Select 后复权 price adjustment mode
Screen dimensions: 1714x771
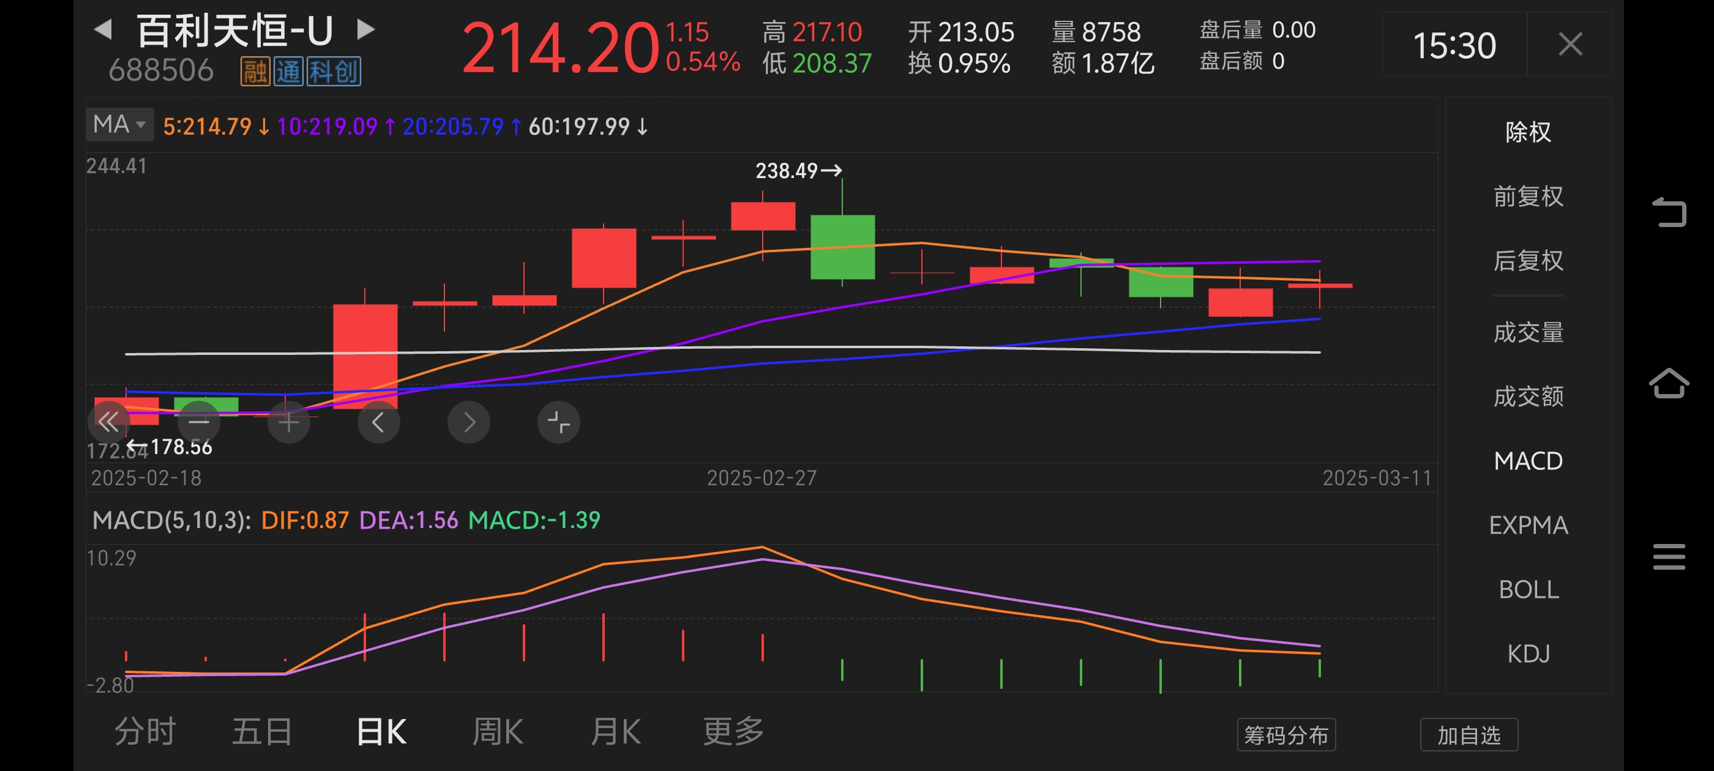click(1528, 260)
